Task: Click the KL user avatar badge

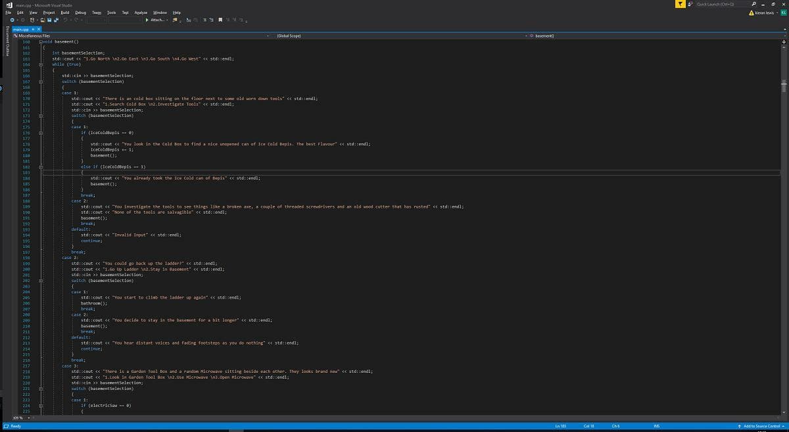Action: (784, 13)
